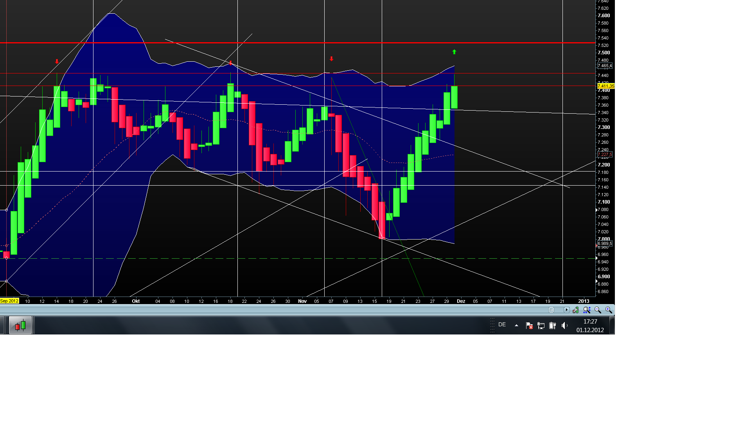The image size is (751, 422).
Task: Click the yellow Sep 2012 date label
Action: click(9, 301)
